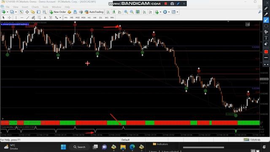Select the Fibonacci Retracement tool

(x=39, y=18)
